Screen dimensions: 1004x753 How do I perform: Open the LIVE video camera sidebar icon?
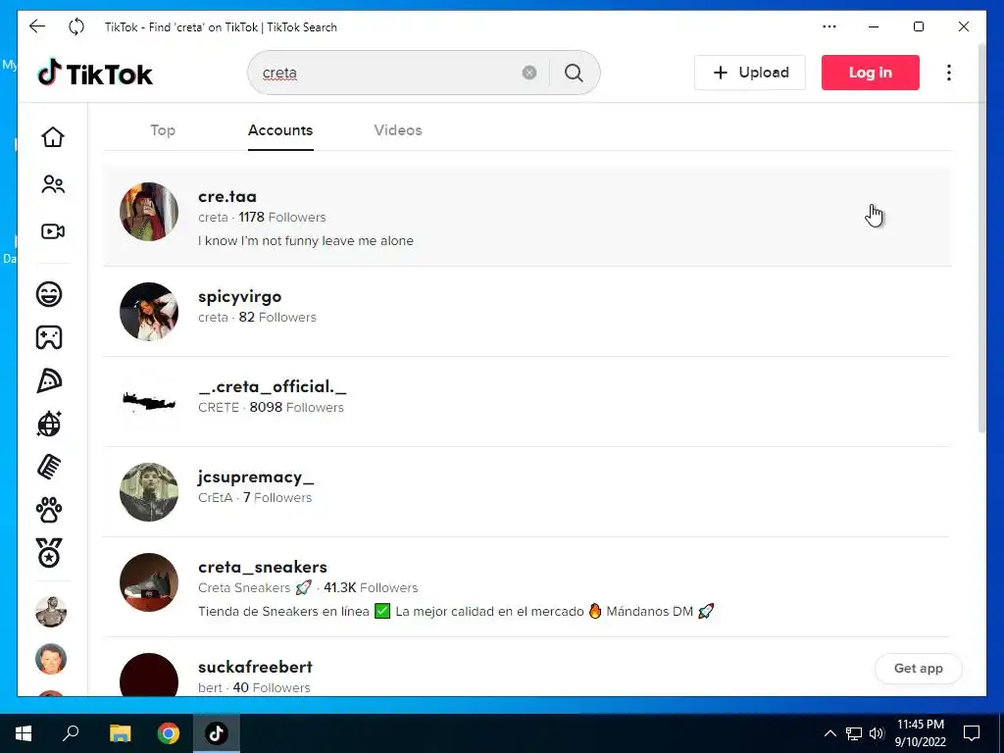click(x=53, y=231)
